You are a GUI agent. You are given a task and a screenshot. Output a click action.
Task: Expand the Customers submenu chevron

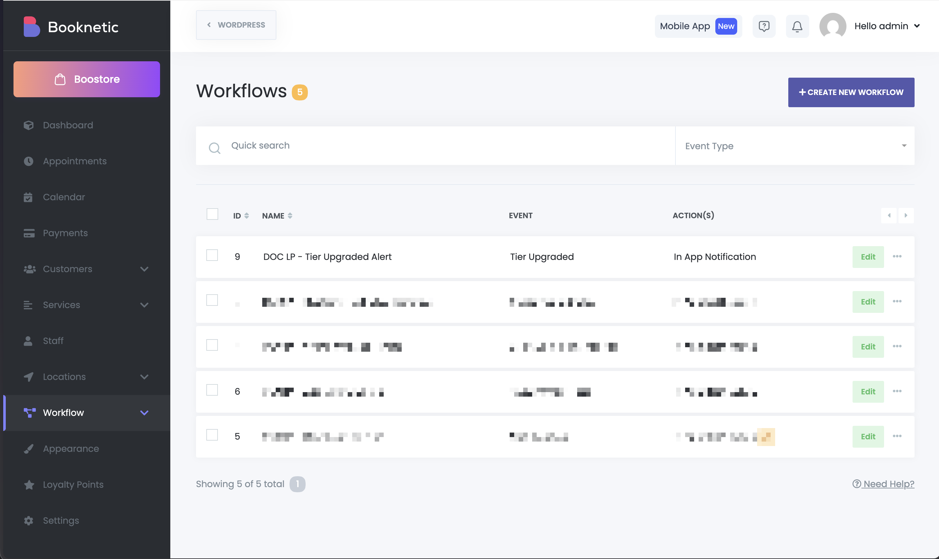click(x=144, y=269)
